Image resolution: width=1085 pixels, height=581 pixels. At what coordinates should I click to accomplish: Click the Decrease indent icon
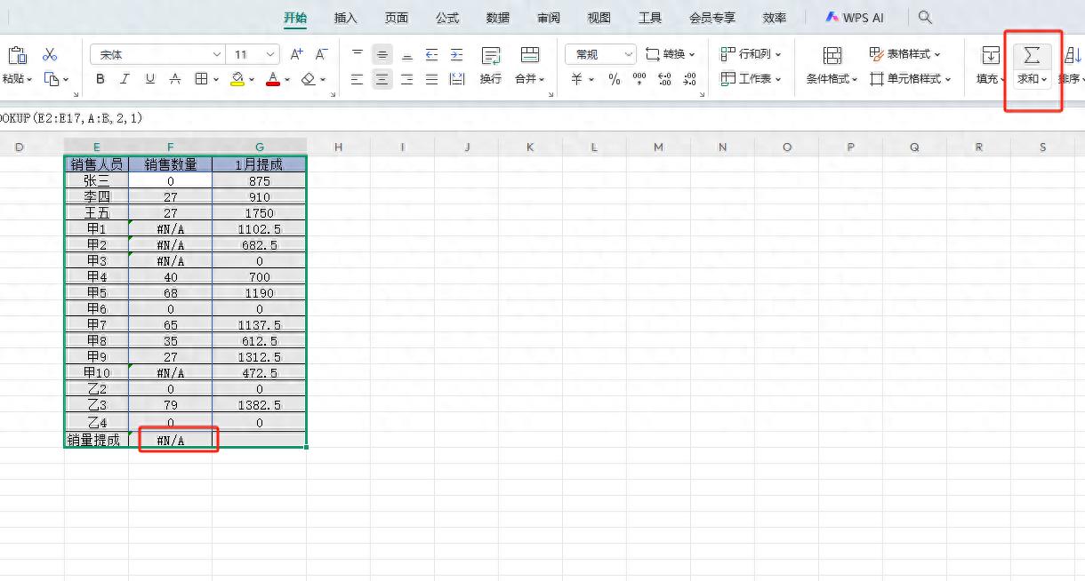coord(431,54)
